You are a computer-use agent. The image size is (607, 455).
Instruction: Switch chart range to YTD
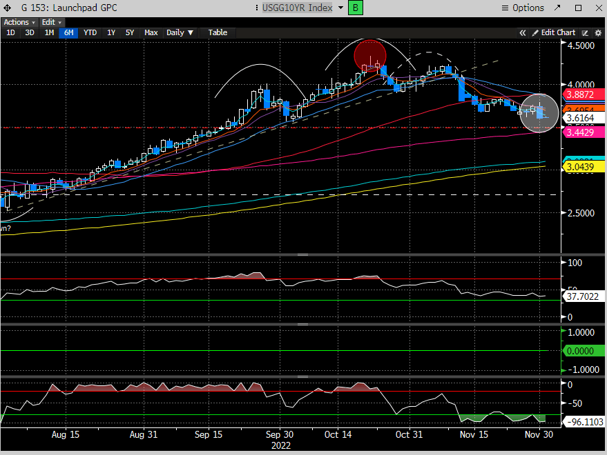90,32
